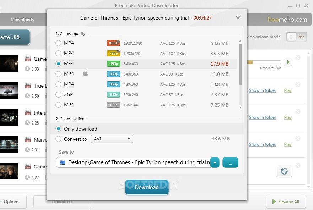Click YouTube icon beside Game 8:33
This screenshot has width=313, height=210.
(28, 59)
